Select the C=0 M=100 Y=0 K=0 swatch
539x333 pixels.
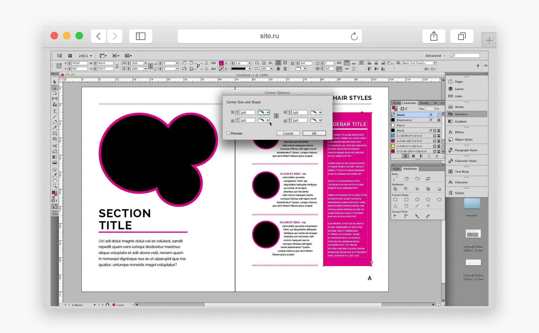click(409, 141)
